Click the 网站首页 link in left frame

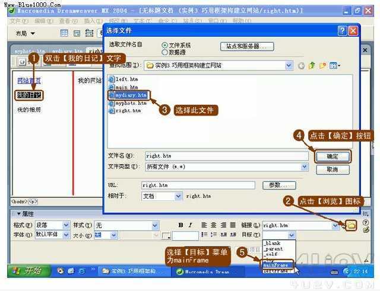click(29, 81)
